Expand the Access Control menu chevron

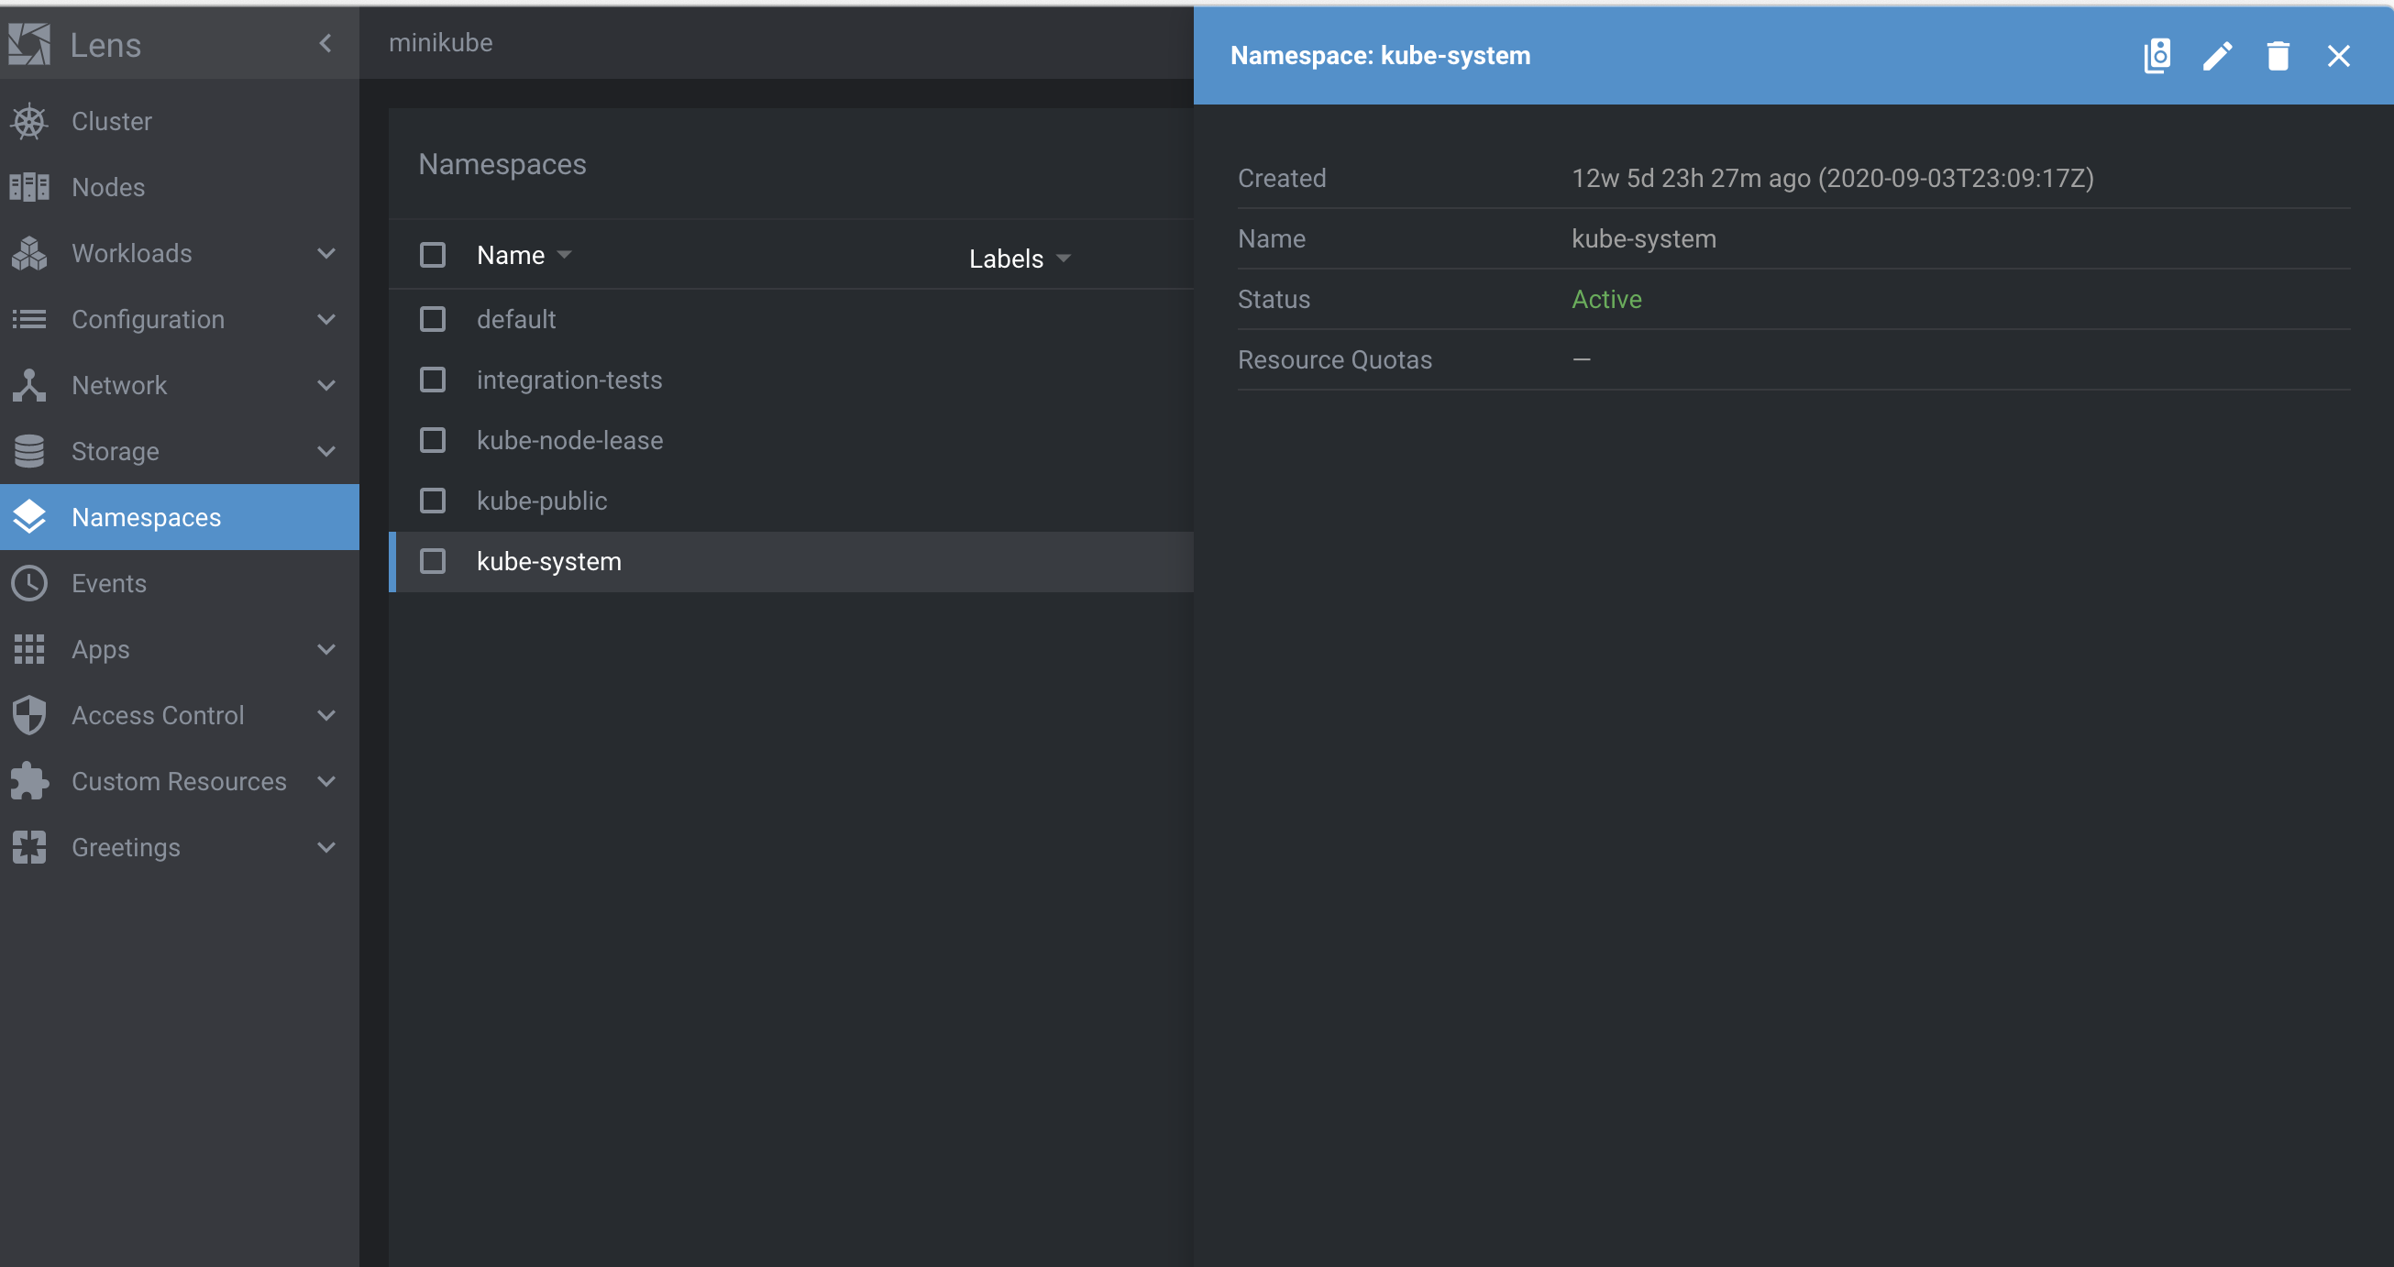click(326, 716)
